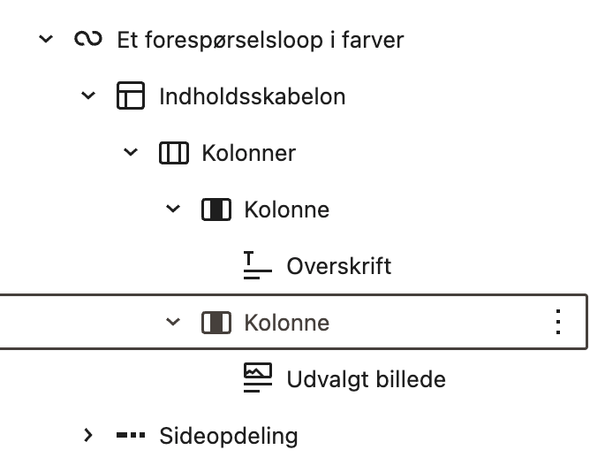Select the Overskrift block label
The height and width of the screenshot is (465, 590).
[338, 266]
